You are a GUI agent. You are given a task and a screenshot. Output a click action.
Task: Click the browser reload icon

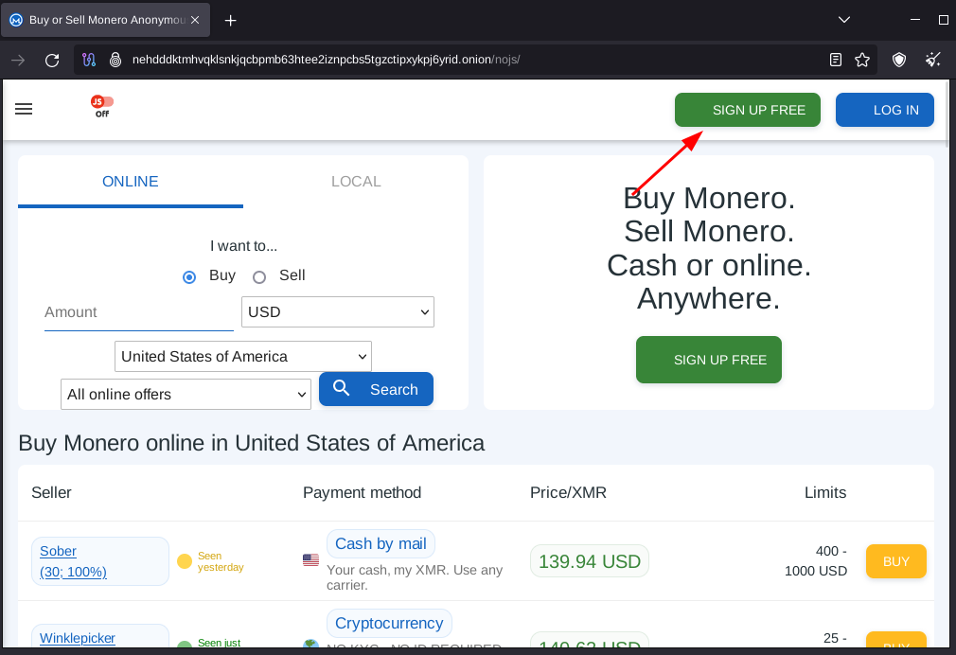point(52,60)
